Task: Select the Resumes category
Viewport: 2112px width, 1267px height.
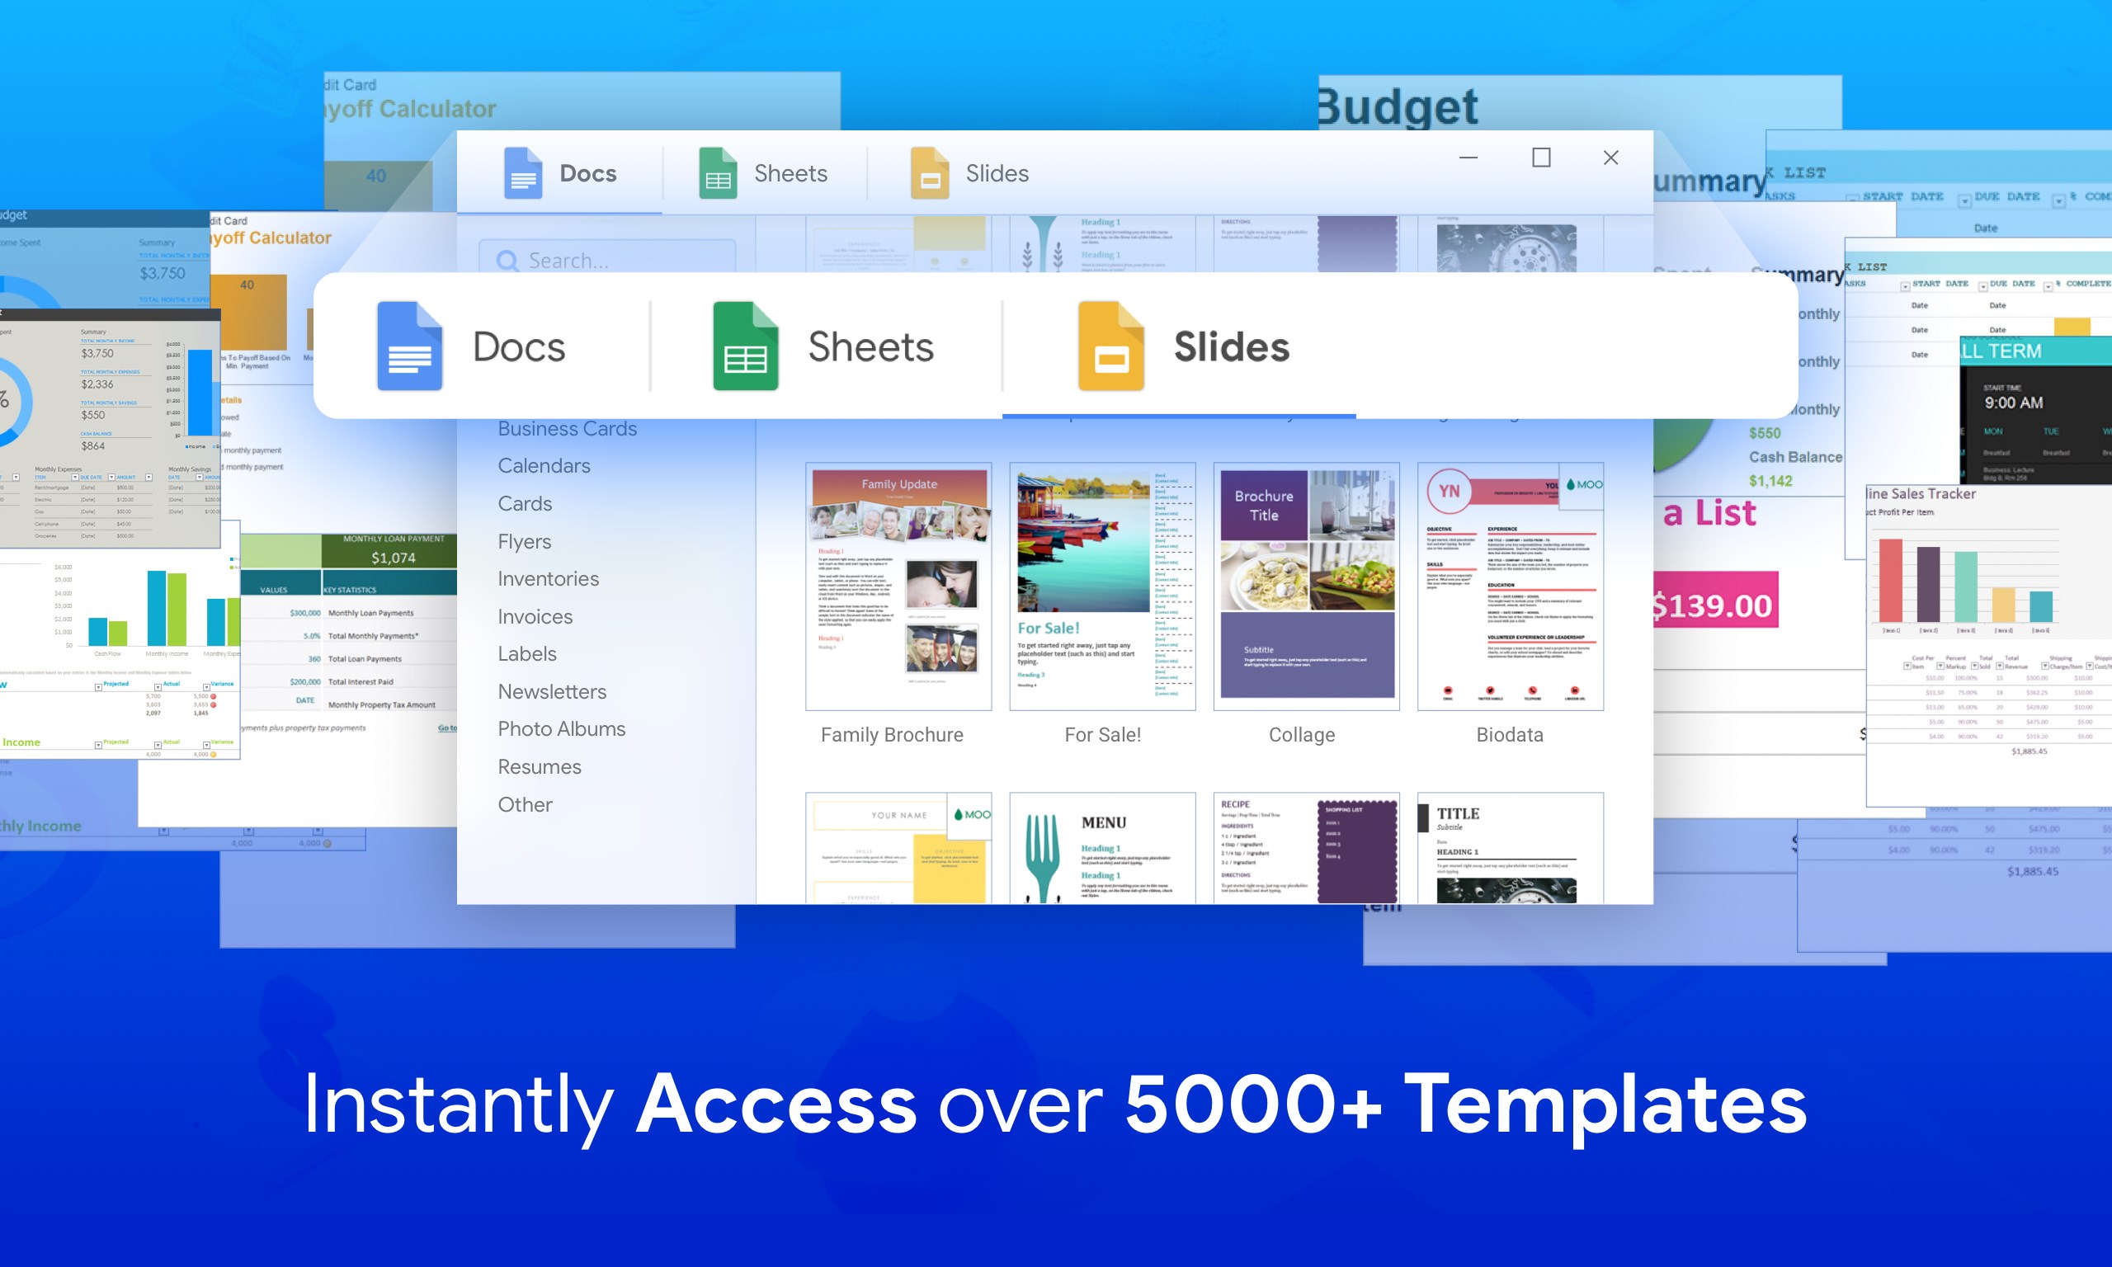Action: 539,765
